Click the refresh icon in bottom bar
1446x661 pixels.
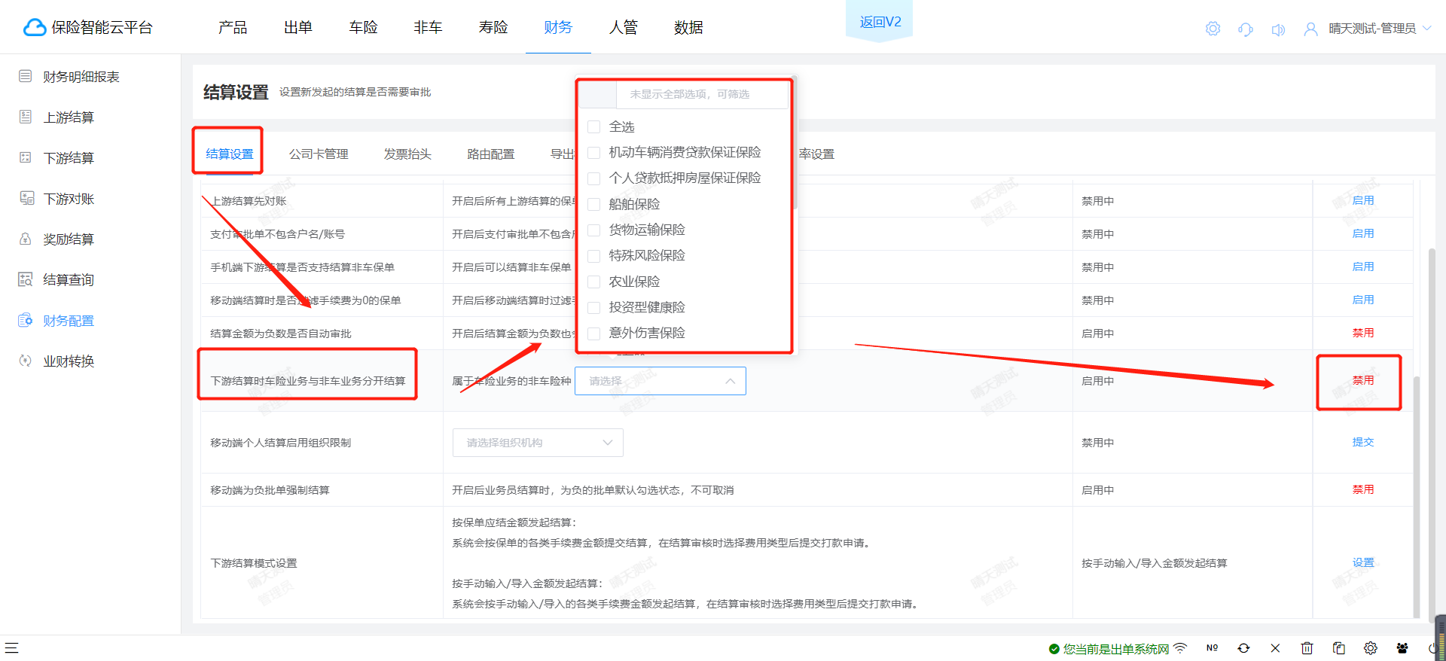click(x=1243, y=648)
